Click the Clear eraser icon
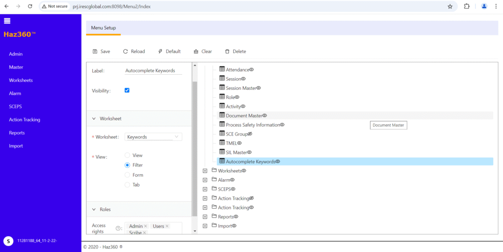 (x=196, y=52)
